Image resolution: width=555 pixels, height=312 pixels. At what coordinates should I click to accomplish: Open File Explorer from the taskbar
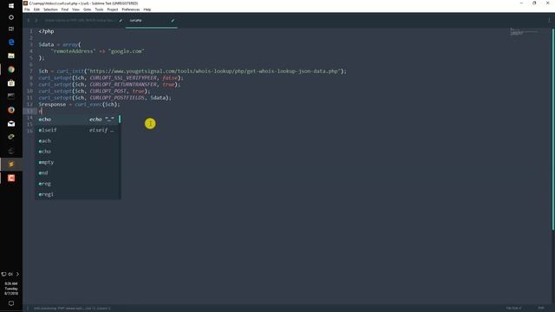point(11,55)
